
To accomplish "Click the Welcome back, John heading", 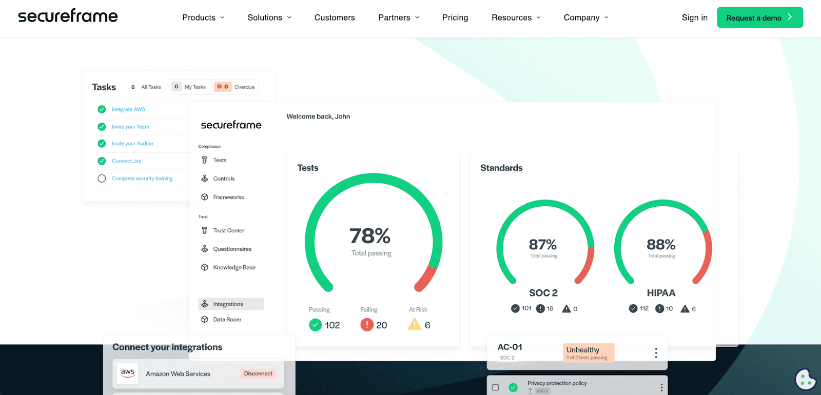I will click(318, 116).
